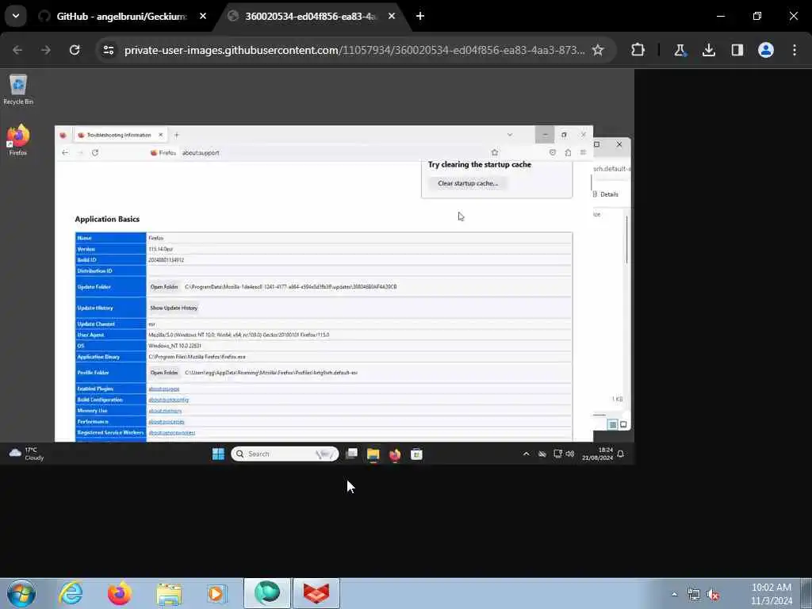Image resolution: width=812 pixels, height=609 pixels.
Task: Open the about:buildconfig link
Action: click(168, 400)
